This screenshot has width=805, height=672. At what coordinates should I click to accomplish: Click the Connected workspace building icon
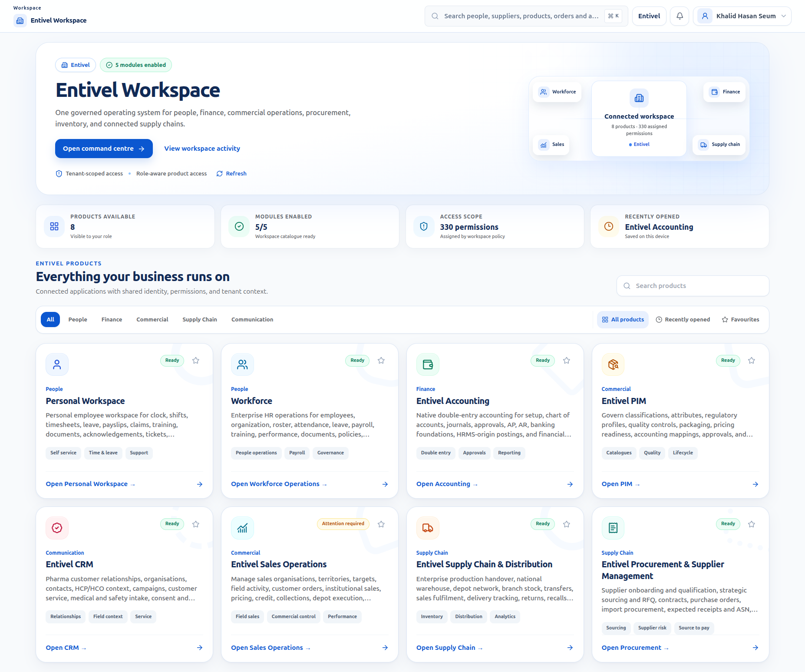tap(639, 98)
